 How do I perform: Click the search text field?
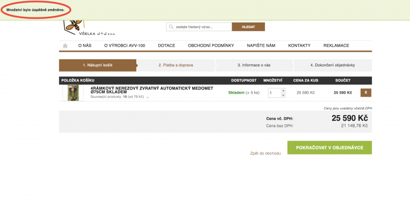click(x=199, y=27)
